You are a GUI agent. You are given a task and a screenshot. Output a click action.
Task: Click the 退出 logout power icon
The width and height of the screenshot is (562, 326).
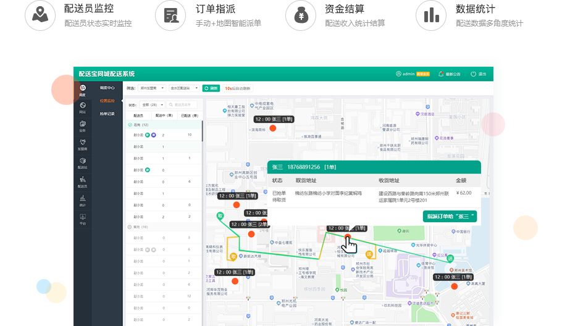point(478,73)
